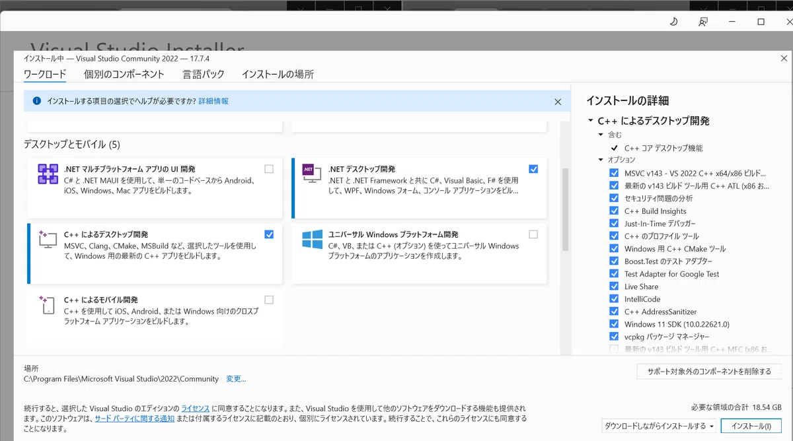Uncheck the .NET デスクトップ開発 workload

pyautogui.click(x=533, y=169)
